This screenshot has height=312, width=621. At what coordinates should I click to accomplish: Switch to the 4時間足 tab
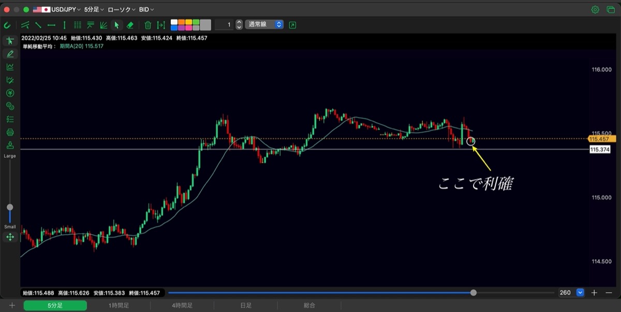click(182, 306)
